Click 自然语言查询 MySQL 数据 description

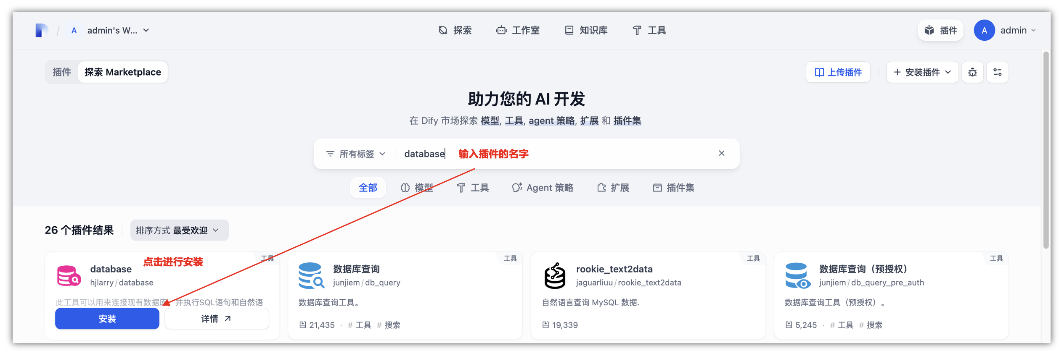[x=590, y=302]
